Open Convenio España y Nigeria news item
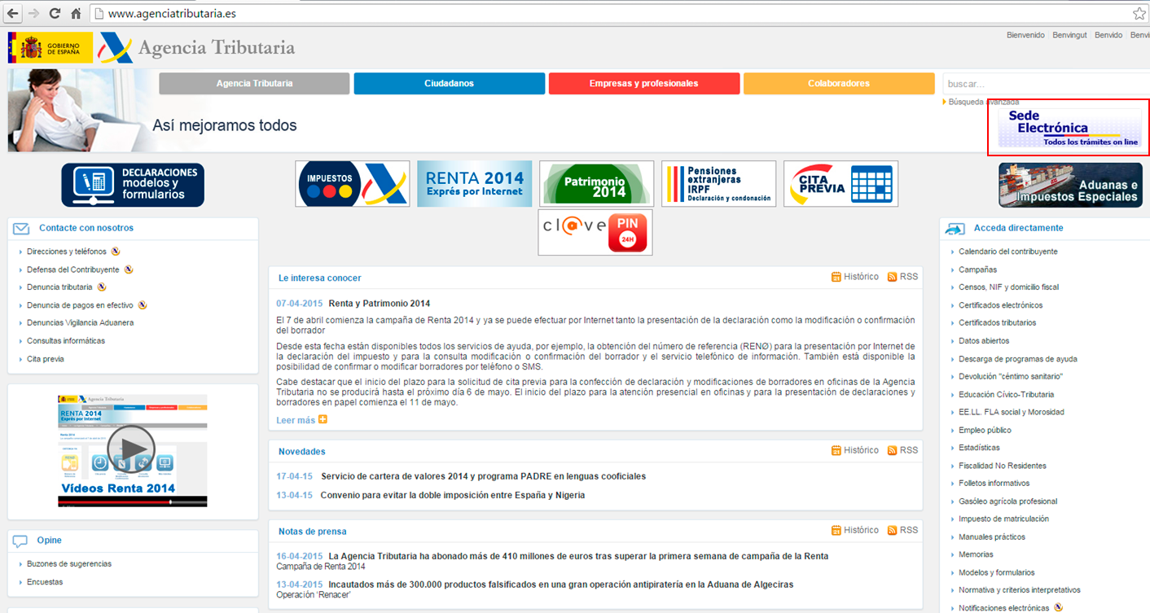The image size is (1150, 613). point(453,495)
